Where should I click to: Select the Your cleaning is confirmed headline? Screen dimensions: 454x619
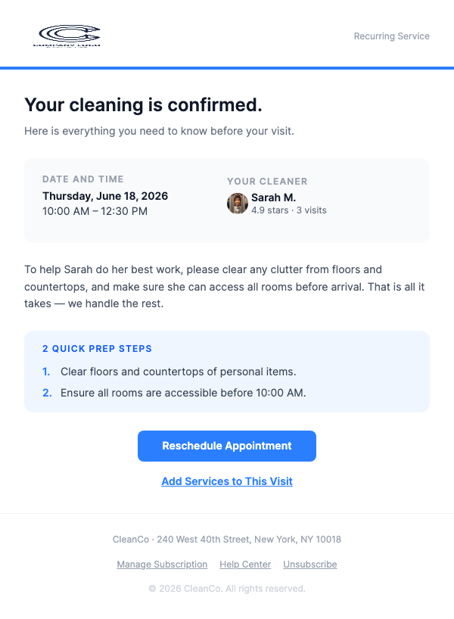tap(143, 105)
